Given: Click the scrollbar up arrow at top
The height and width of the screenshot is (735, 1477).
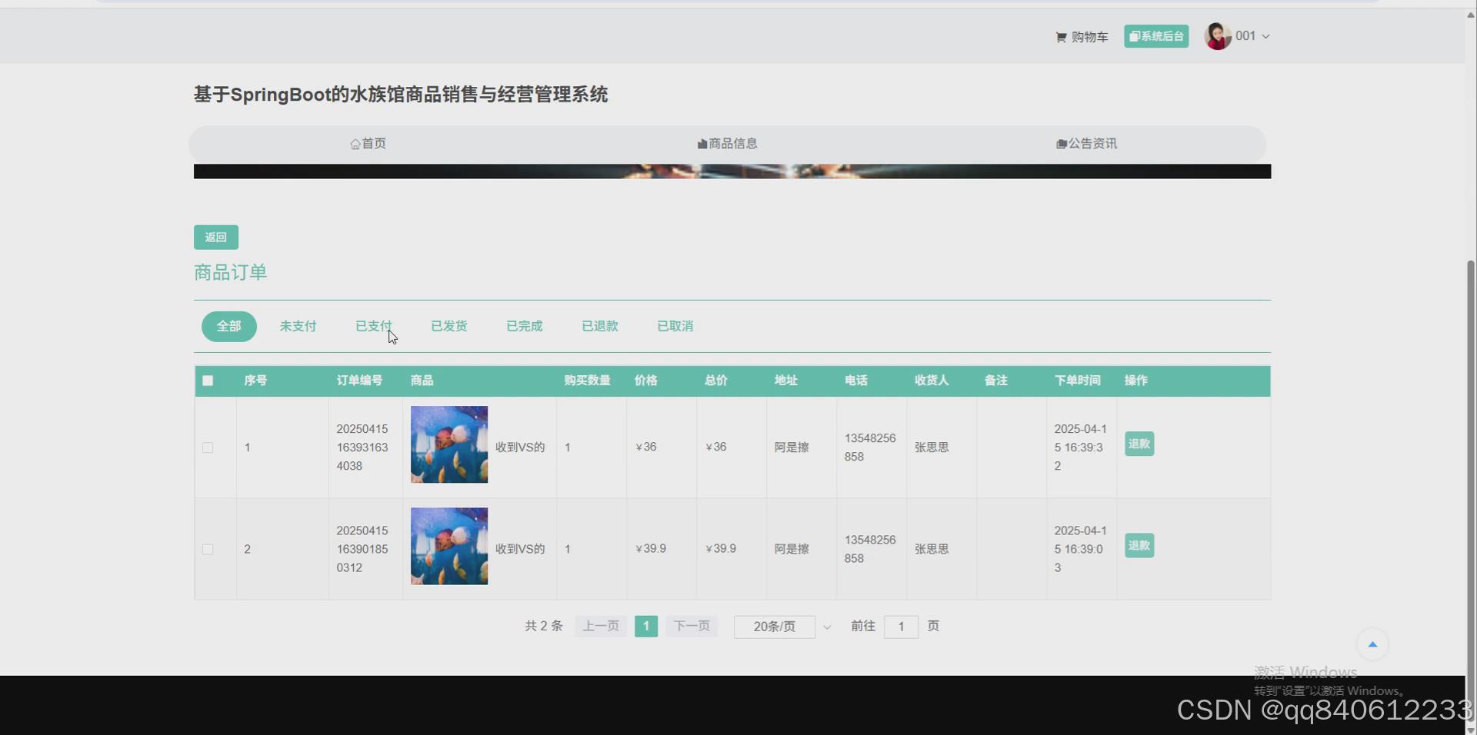Looking at the screenshot, I should coord(1471,15).
